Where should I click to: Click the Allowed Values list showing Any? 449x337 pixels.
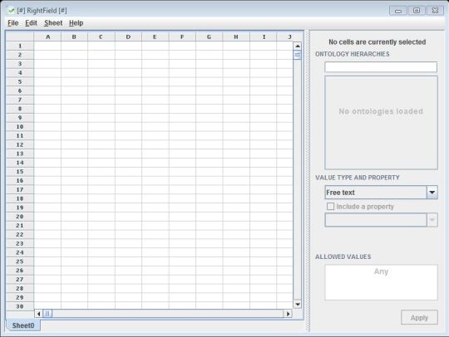tap(381, 282)
